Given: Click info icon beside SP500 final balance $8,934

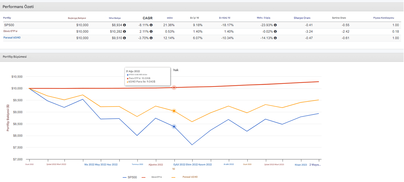Looking at the screenshot, I should (x=124, y=25).
